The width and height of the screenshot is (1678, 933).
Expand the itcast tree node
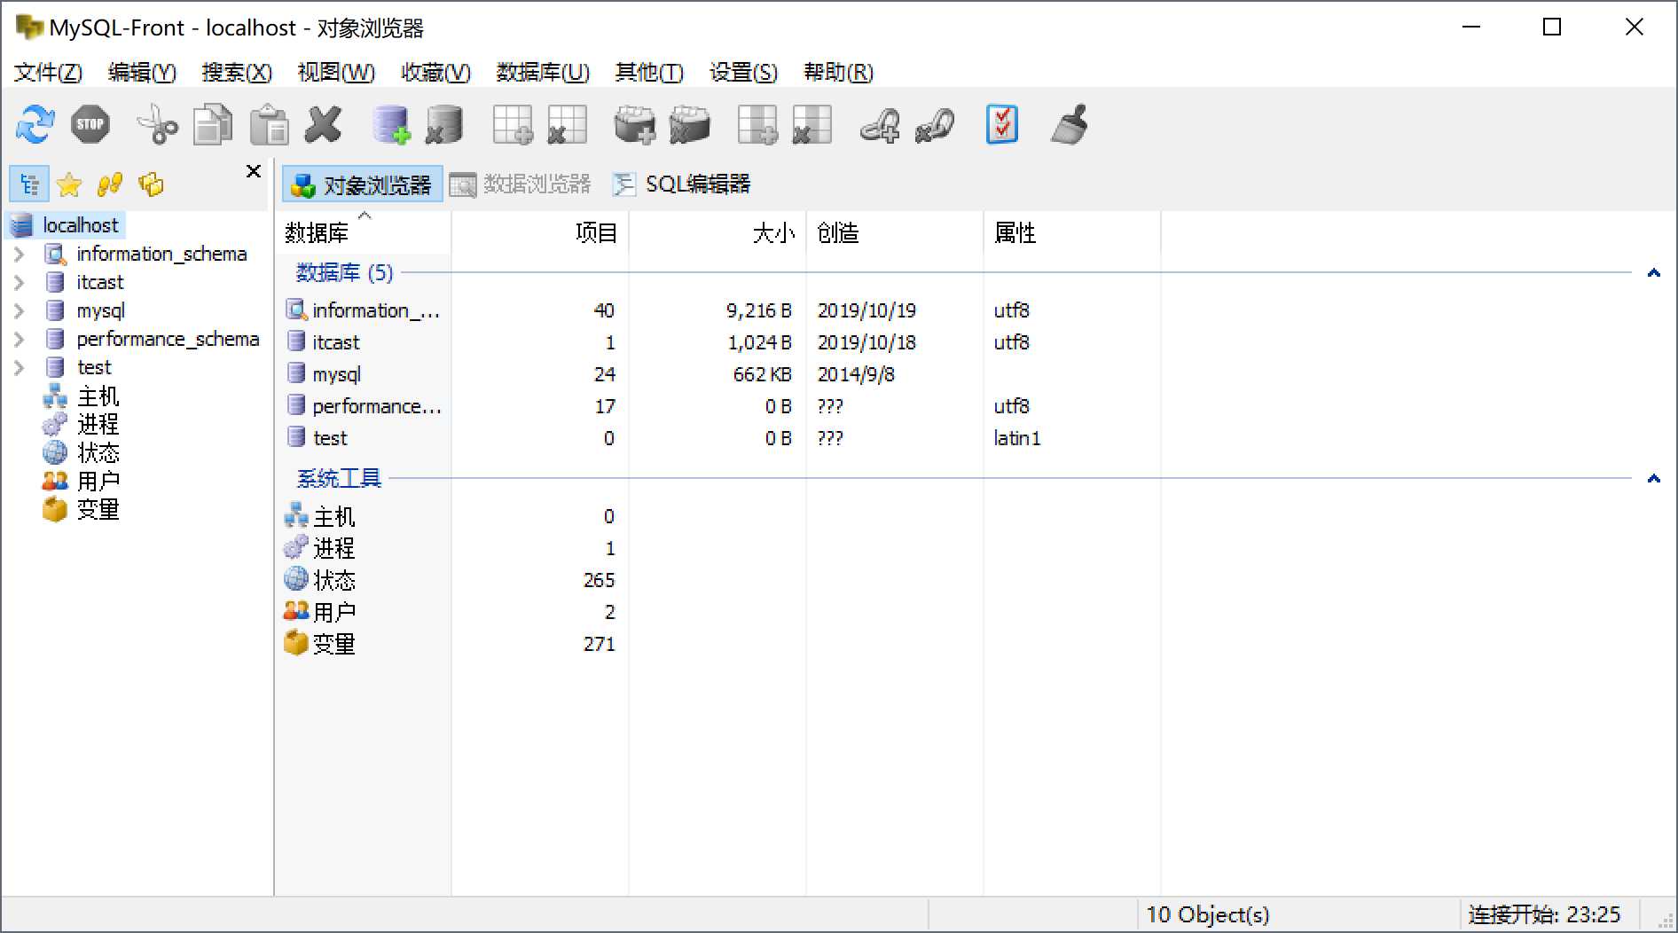tap(19, 283)
